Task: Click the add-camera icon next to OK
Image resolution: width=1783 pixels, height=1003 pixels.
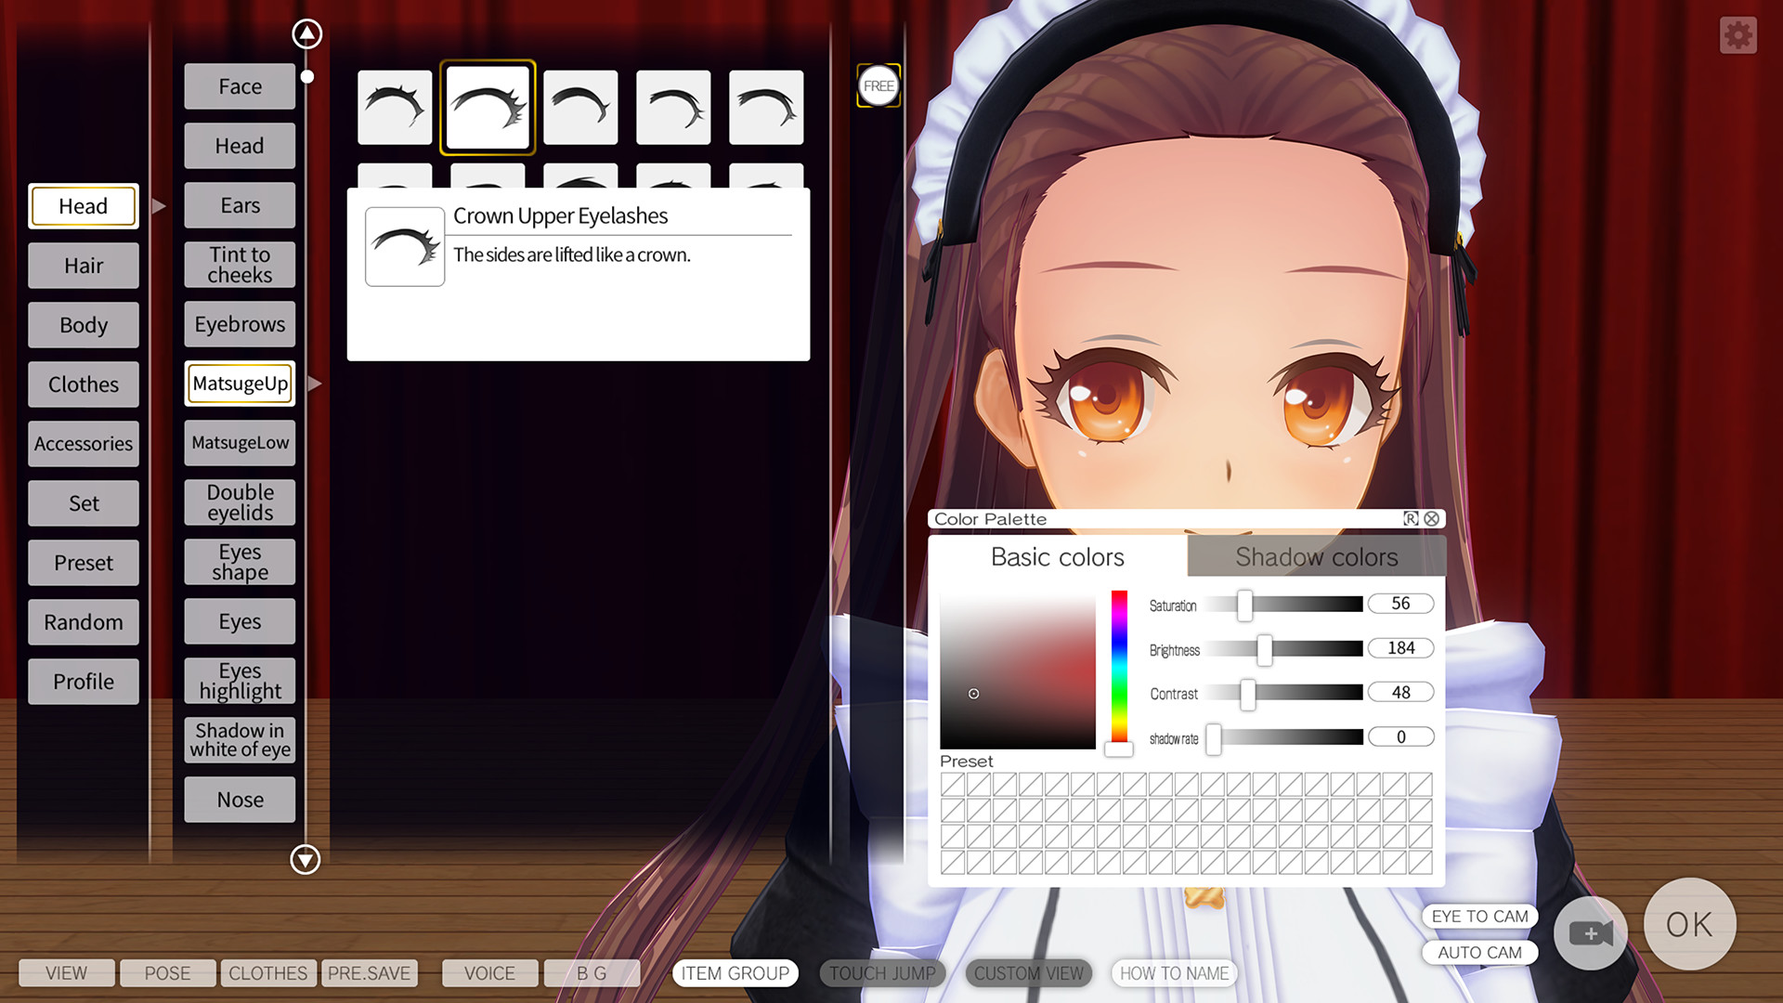Action: (1590, 934)
